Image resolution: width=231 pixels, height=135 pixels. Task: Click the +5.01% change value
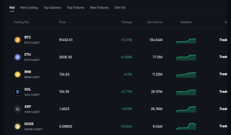[x=126, y=40]
